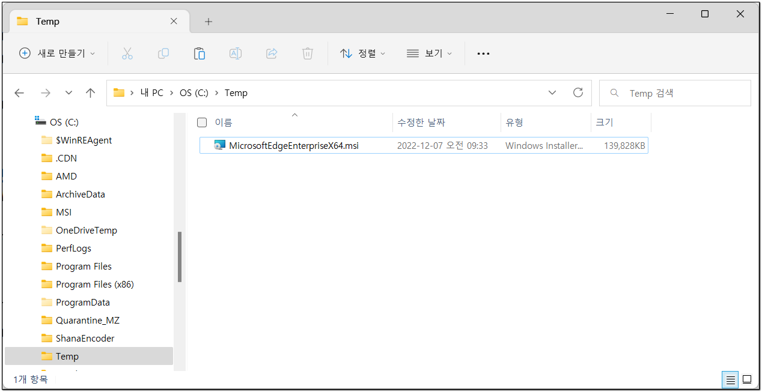Click the Copy icon in toolbar
Image resolution: width=762 pixels, height=392 pixels.
click(x=163, y=53)
